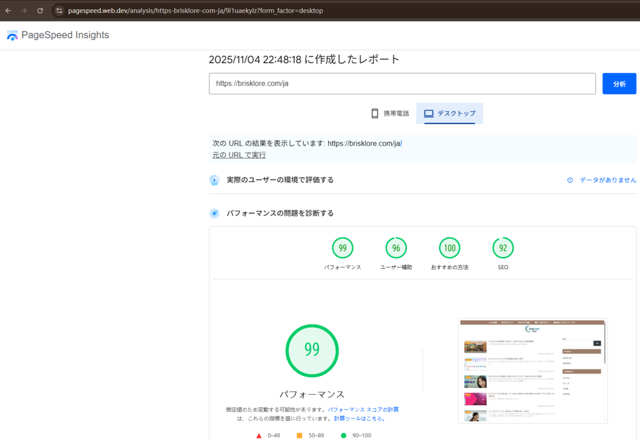Jump to the おすすめの方法 100 score gauge

click(x=450, y=248)
